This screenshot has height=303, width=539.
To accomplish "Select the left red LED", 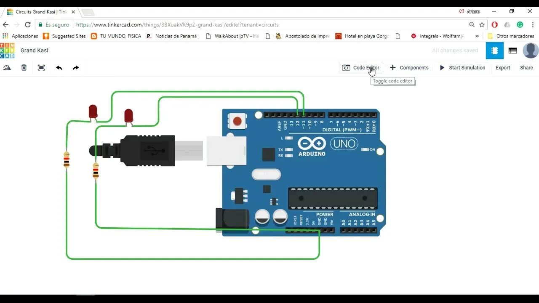I will coord(93,112).
